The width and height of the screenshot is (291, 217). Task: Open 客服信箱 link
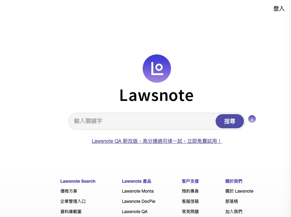[190, 201]
